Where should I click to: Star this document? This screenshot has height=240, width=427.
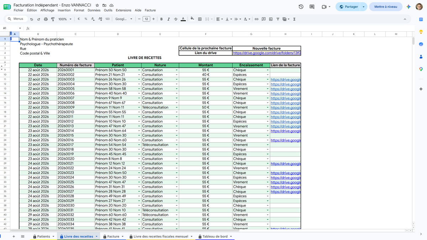click(x=97, y=6)
